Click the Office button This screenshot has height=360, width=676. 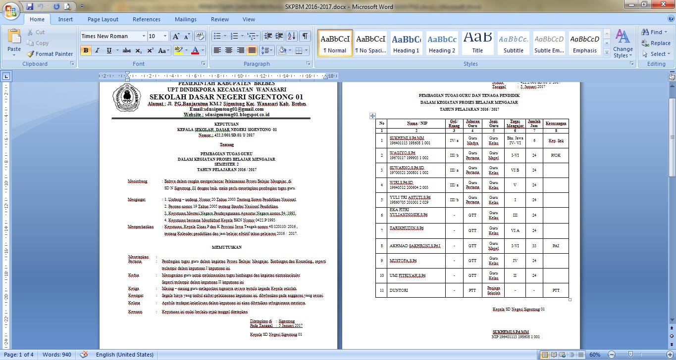[11, 10]
